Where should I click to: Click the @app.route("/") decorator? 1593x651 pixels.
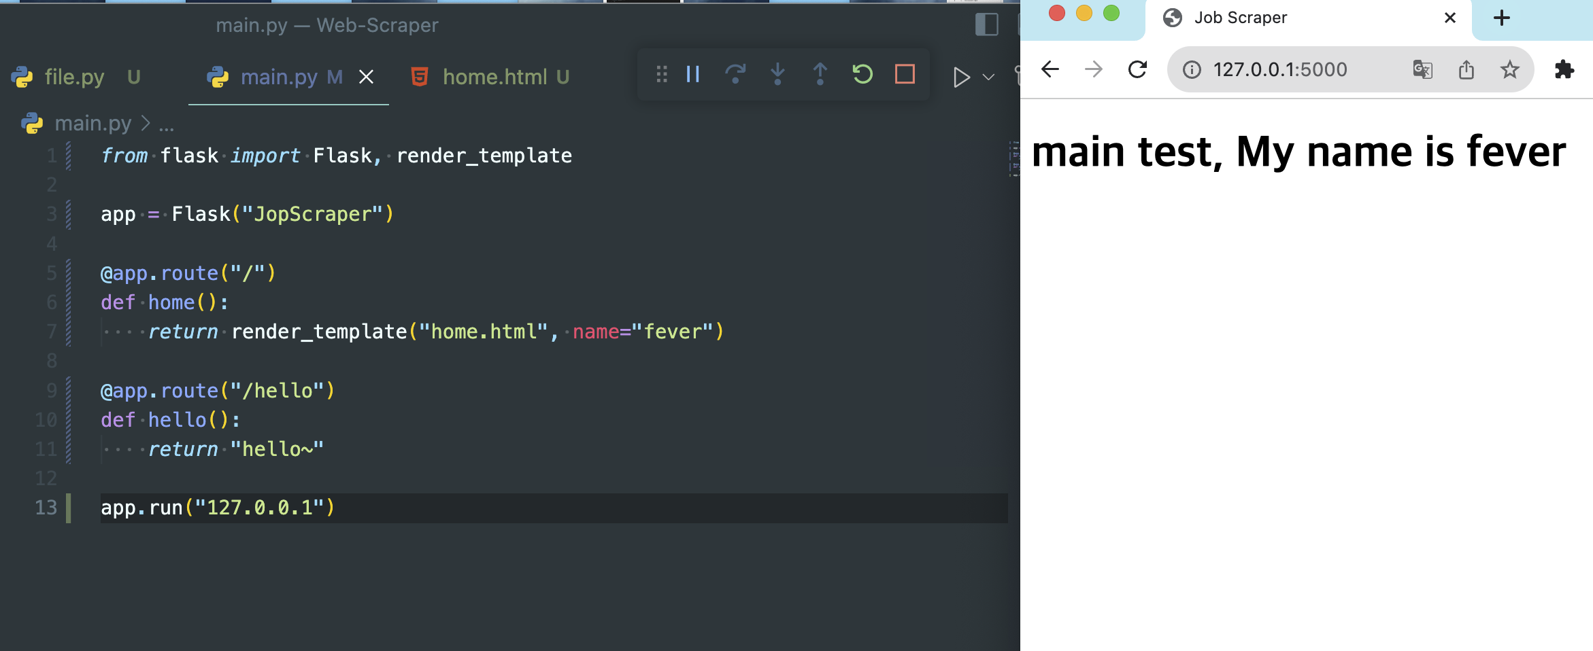click(x=188, y=273)
